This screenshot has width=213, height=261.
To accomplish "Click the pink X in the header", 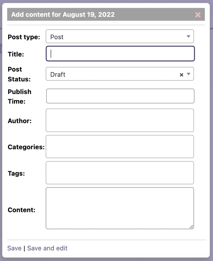I will click(x=198, y=15).
